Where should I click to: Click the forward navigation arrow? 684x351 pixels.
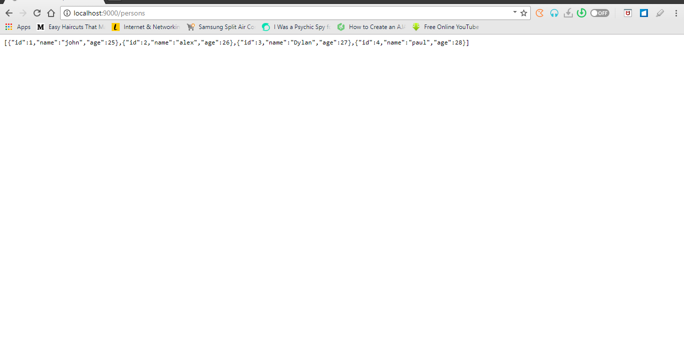pos(23,13)
